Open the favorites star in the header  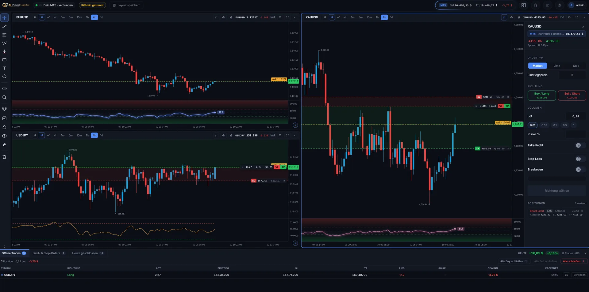pyautogui.click(x=536, y=5)
